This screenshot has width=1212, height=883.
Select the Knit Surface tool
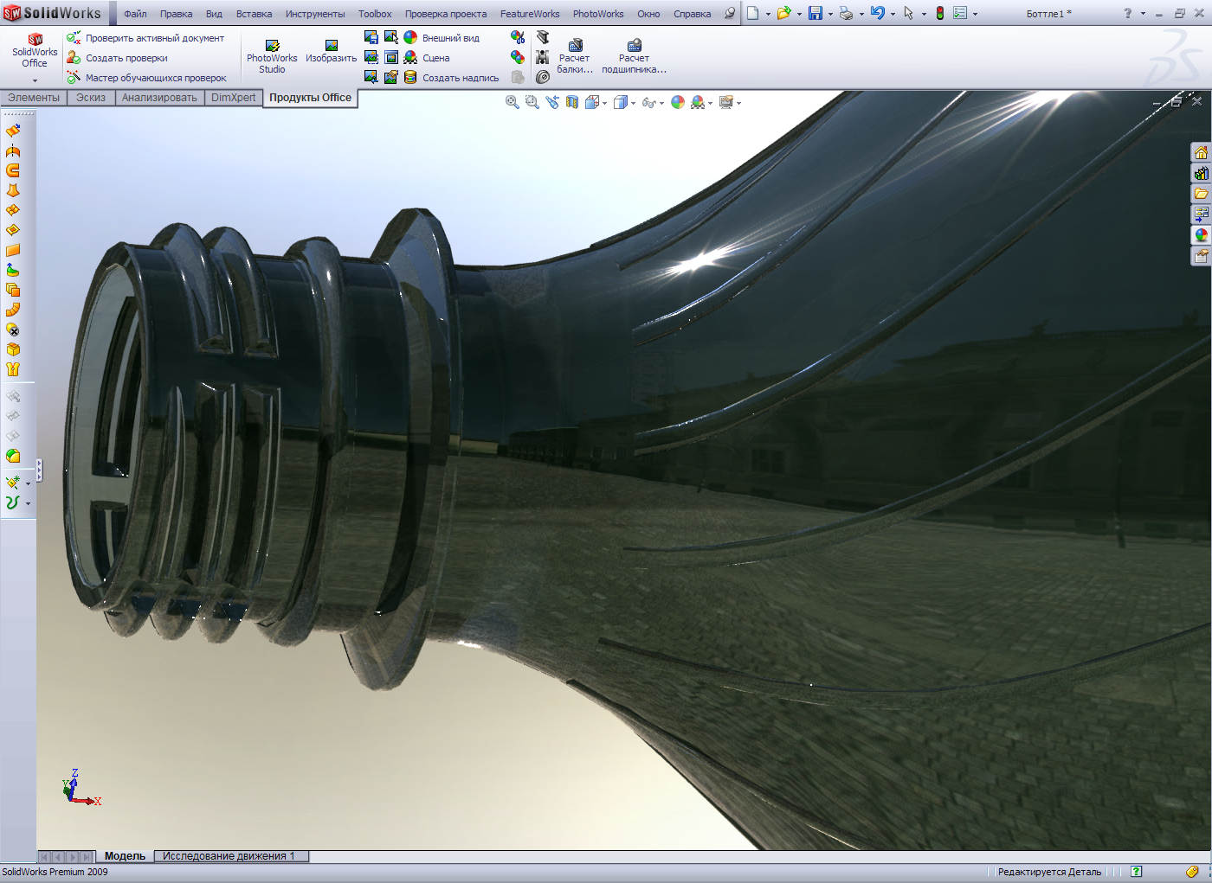(x=13, y=369)
